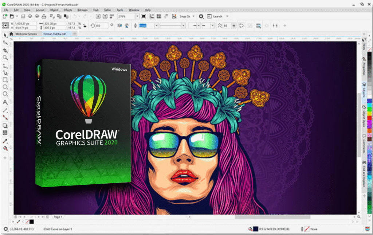Open the Objects docker tab

coord(364,90)
